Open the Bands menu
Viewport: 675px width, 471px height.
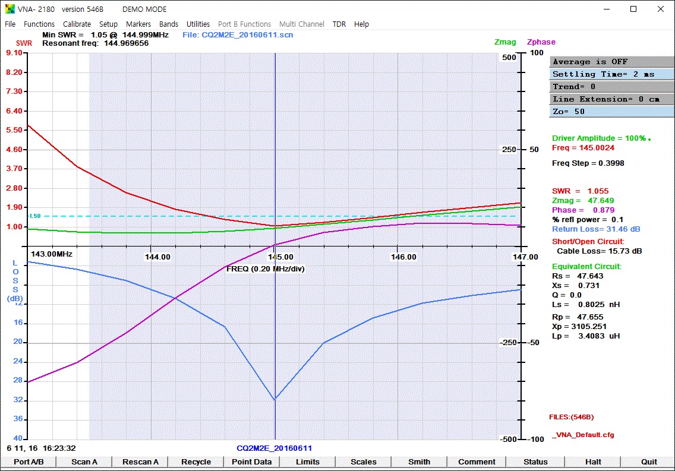tap(169, 24)
